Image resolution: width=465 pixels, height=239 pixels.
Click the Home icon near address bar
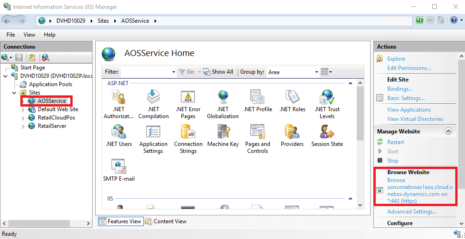coord(441,20)
